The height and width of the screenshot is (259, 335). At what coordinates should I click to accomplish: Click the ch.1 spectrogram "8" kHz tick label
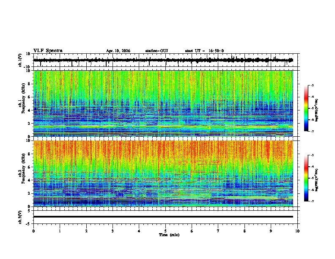pos(29,84)
